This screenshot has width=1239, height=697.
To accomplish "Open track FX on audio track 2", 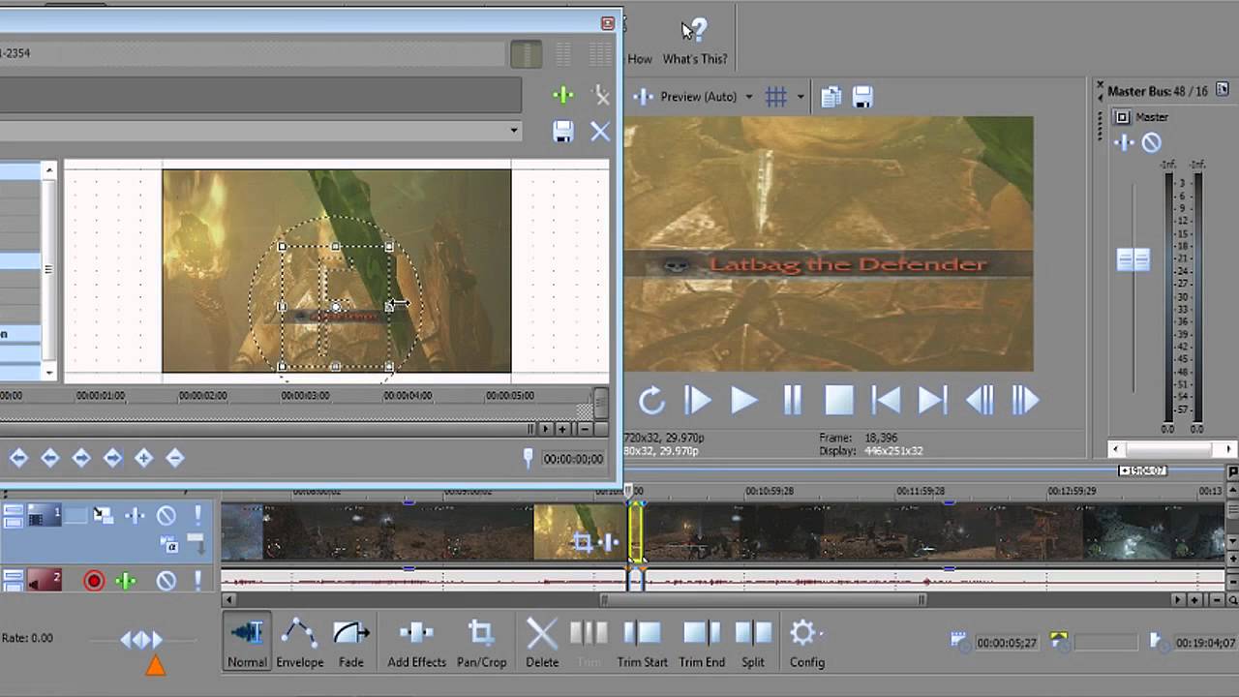I will pos(126,581).
